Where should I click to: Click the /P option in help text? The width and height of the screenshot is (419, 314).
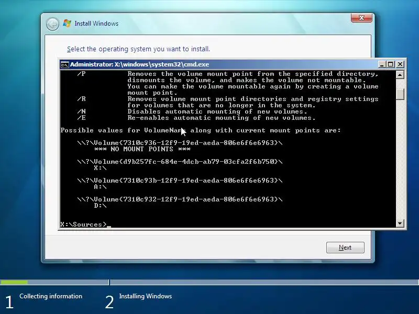click(x=81, y=74)
